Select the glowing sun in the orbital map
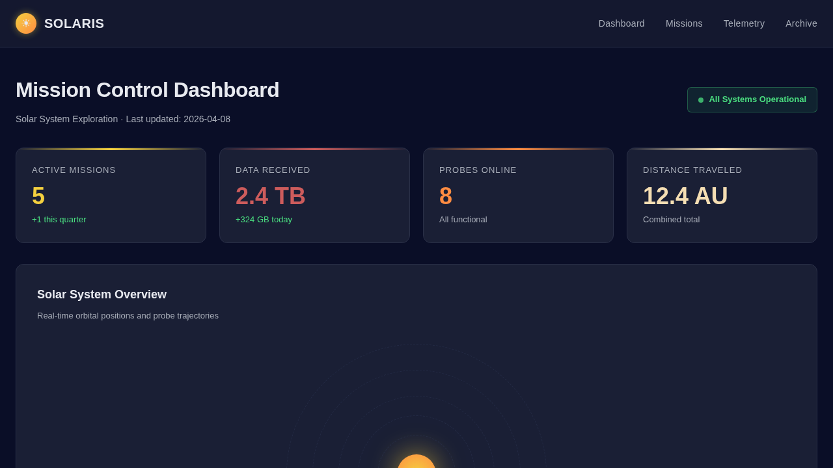 tap(416, 463)
